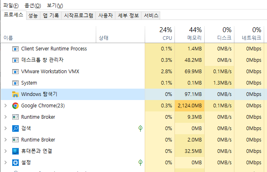The height and width of the screenshot is (172, 267).
Task: Expand the Google Chrome(23) process group
Action: pos(5,106)
